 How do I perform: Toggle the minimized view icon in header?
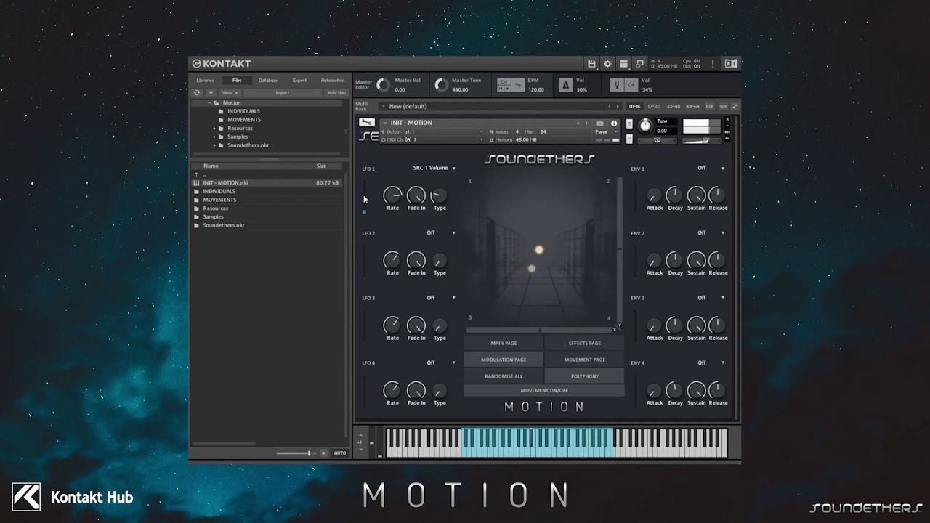coord(639,64)
